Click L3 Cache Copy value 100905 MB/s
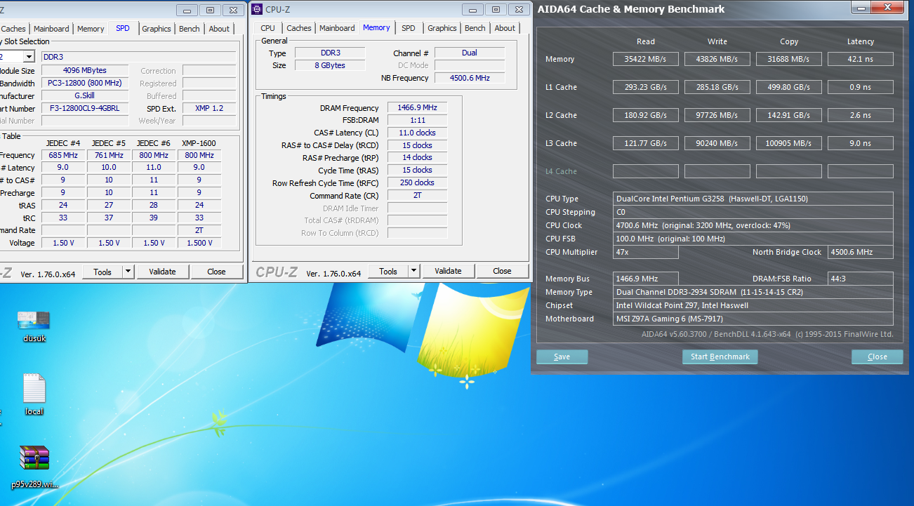Viewport: 914px width, 506px height. [788, 143]
